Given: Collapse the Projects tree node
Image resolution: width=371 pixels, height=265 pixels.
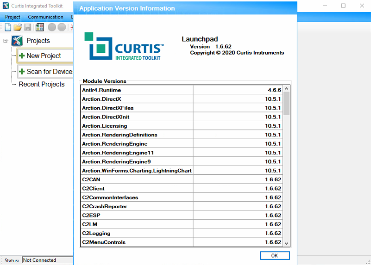Looking at the screenshot, I should point(5,41).
